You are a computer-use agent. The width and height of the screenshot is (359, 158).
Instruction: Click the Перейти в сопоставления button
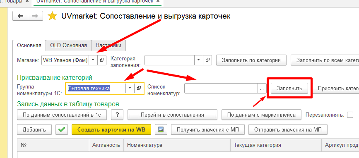point(172,115)
